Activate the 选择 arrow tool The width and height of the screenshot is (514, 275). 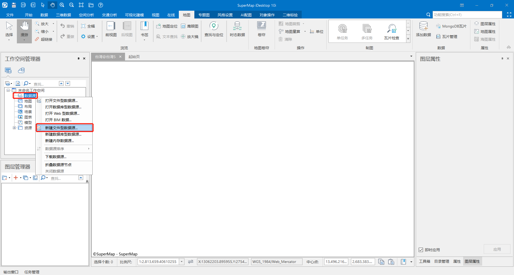pos(9,31)
